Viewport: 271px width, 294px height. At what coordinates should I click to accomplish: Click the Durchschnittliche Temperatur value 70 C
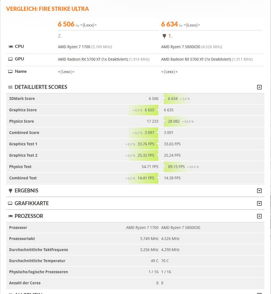pyautogui.click(x=165, y=261)
